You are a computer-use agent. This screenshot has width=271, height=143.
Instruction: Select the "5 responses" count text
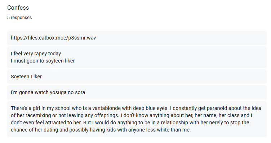[19, 18]
